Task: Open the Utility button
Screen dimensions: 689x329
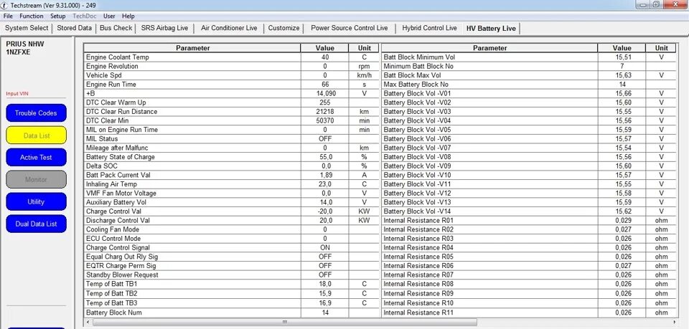Action: pos(36,202)
